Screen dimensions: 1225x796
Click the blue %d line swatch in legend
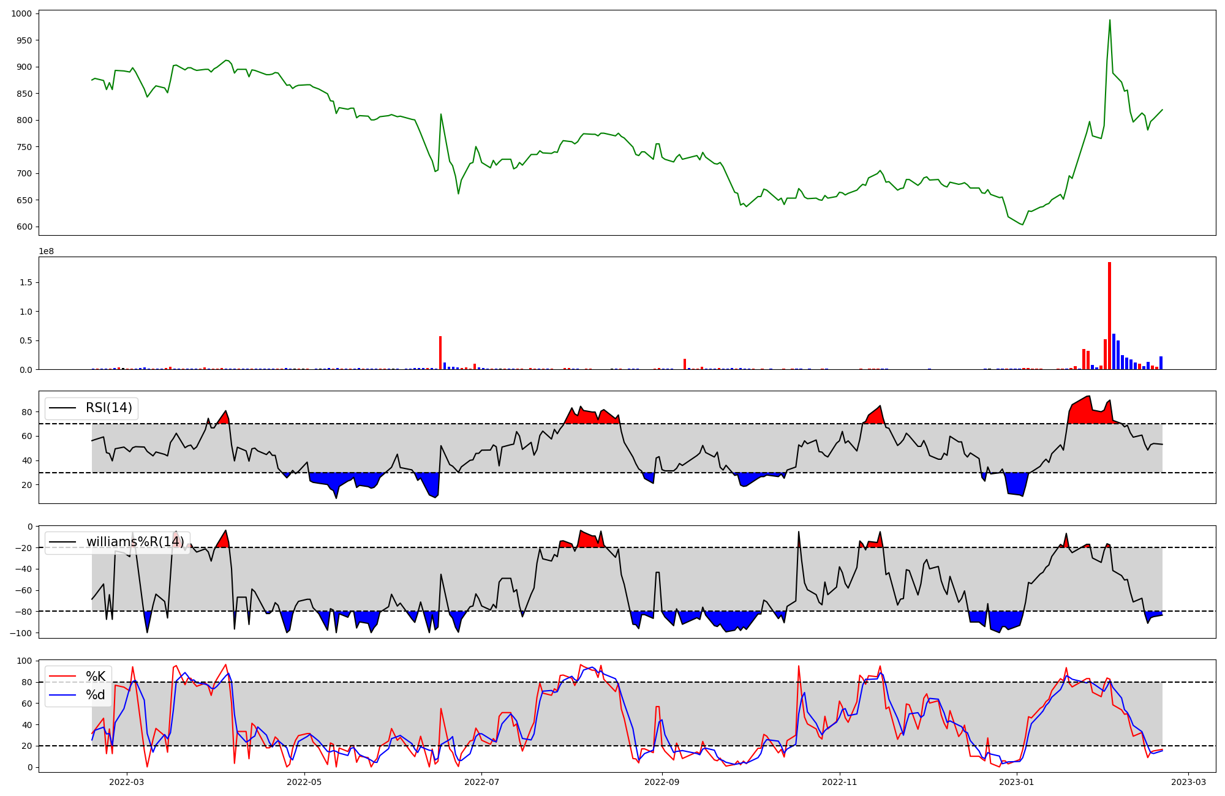coord(62,695)
